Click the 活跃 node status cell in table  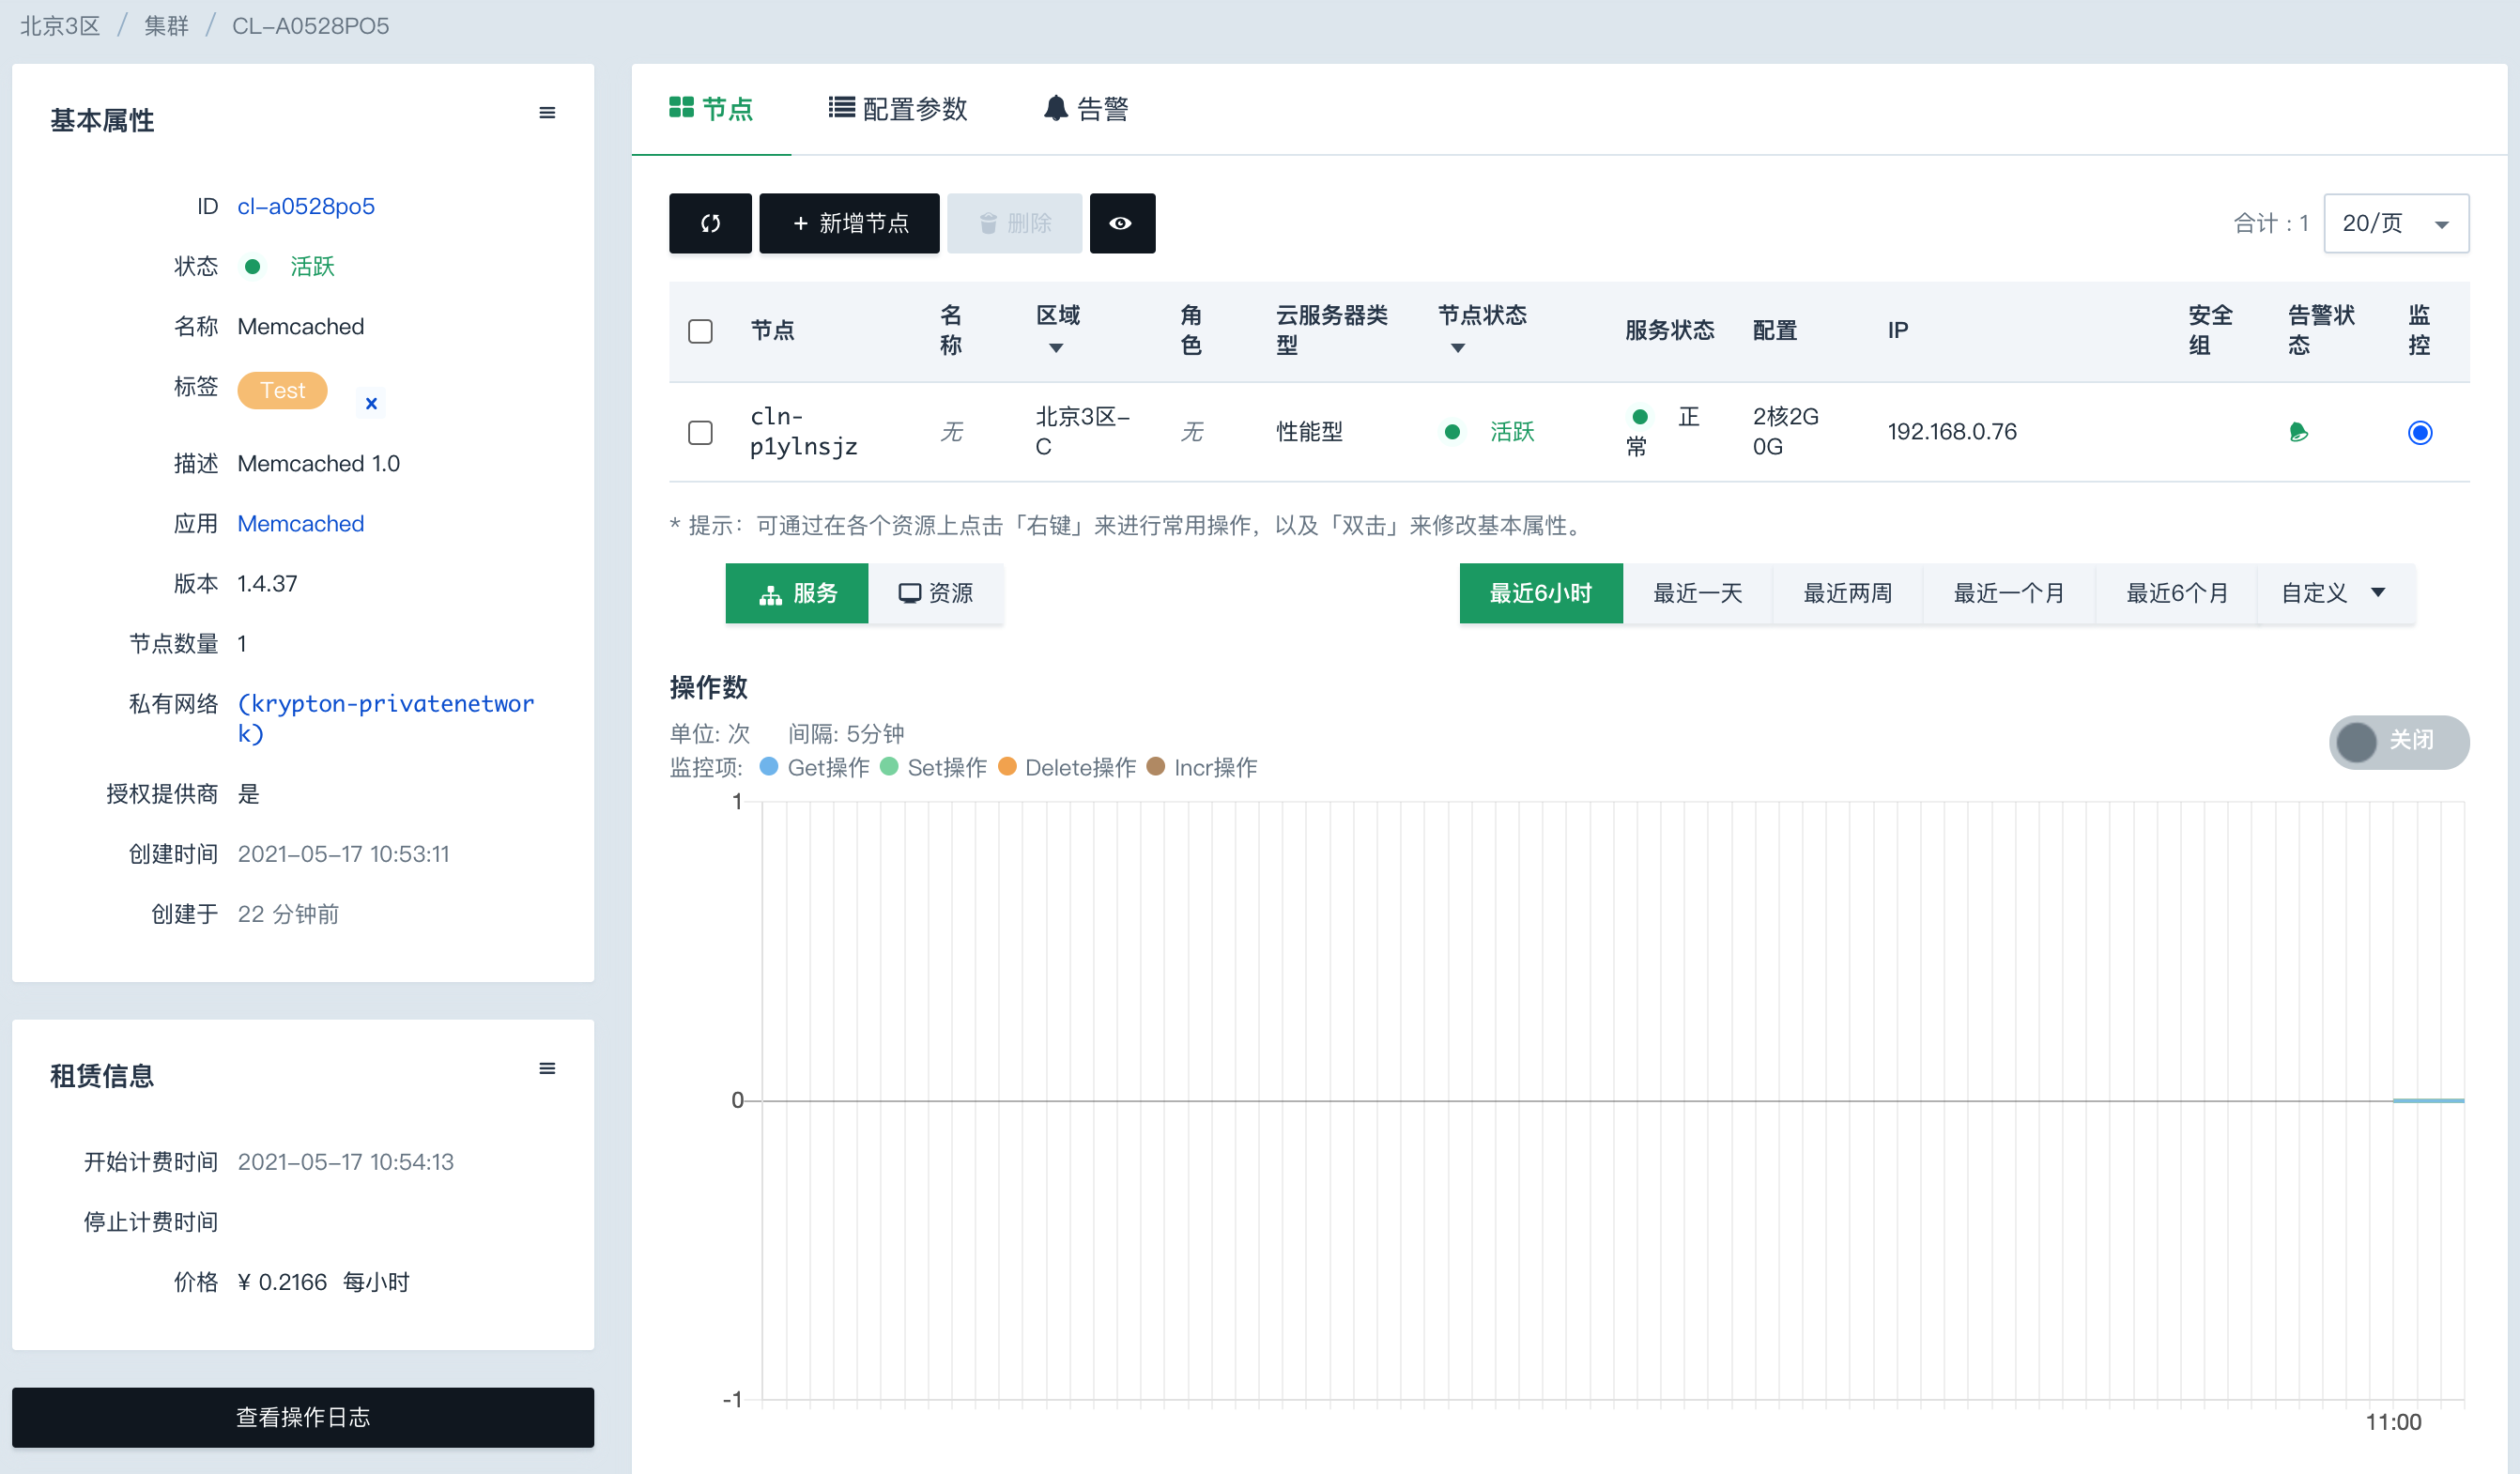coord(1490,432)
